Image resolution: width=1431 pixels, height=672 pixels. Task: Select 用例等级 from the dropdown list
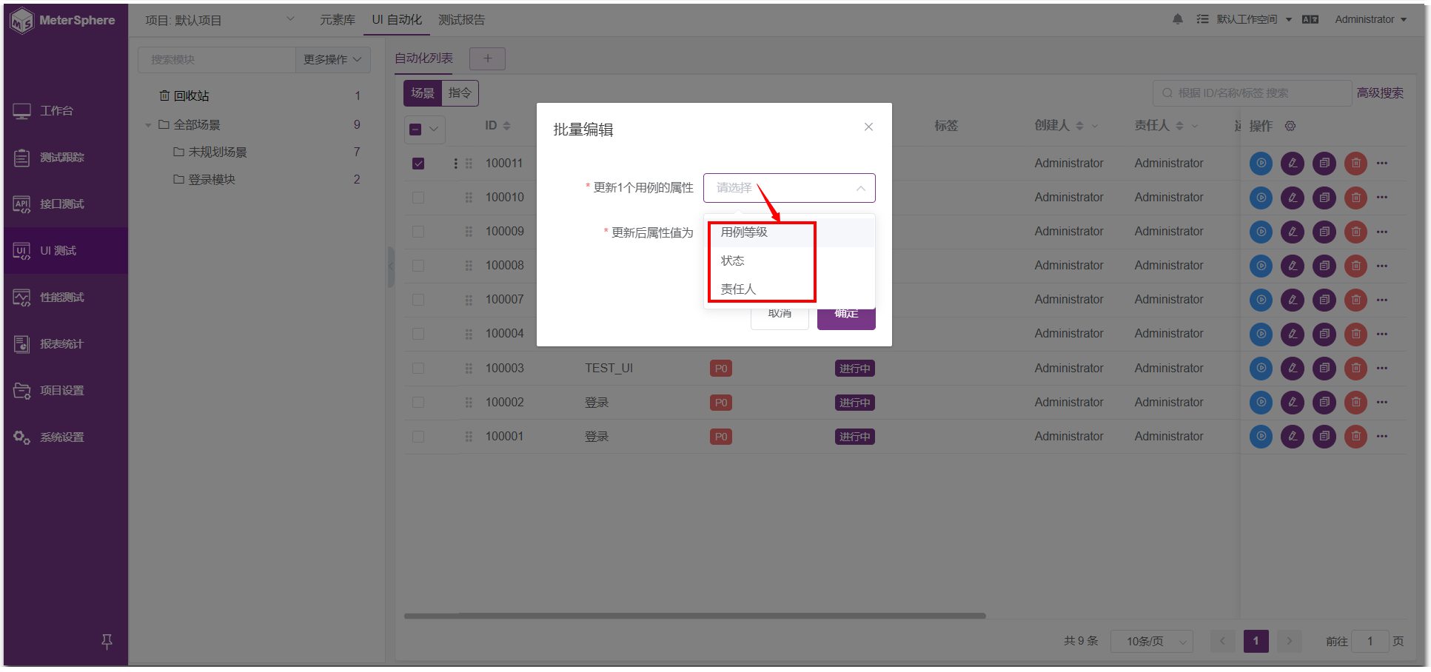pyautogui.click(x=789, y=232)
